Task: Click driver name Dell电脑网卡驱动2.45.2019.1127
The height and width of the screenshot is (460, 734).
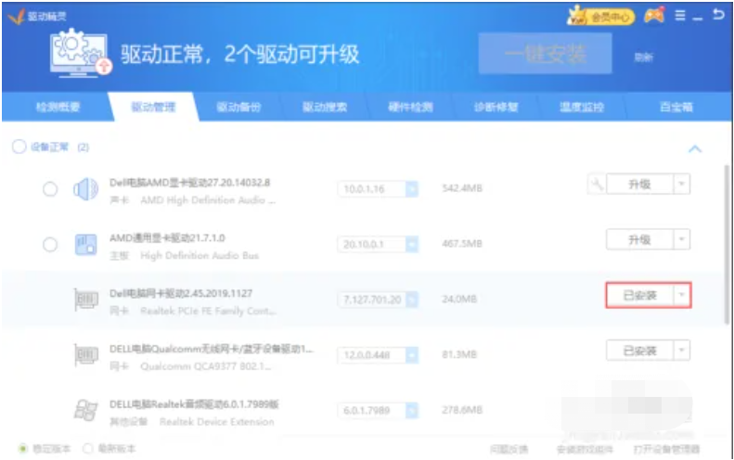Action: tap(181, 293)
